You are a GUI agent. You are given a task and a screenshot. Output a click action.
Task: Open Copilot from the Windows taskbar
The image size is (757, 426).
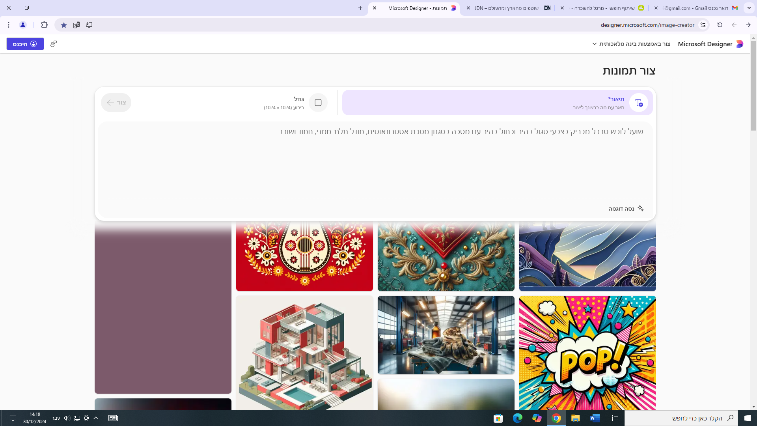click(x=537, y=418)
